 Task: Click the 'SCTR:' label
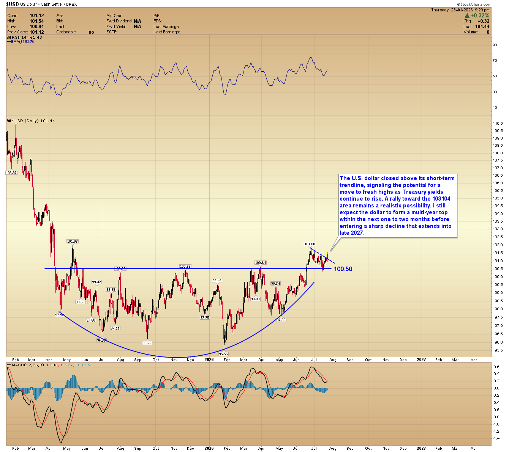point(112,32)
